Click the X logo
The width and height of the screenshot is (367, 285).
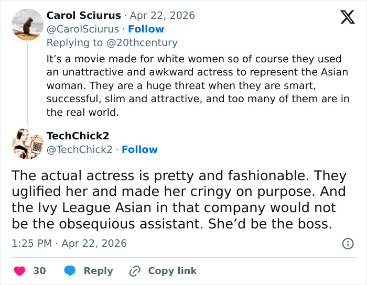tap(347, 17)
